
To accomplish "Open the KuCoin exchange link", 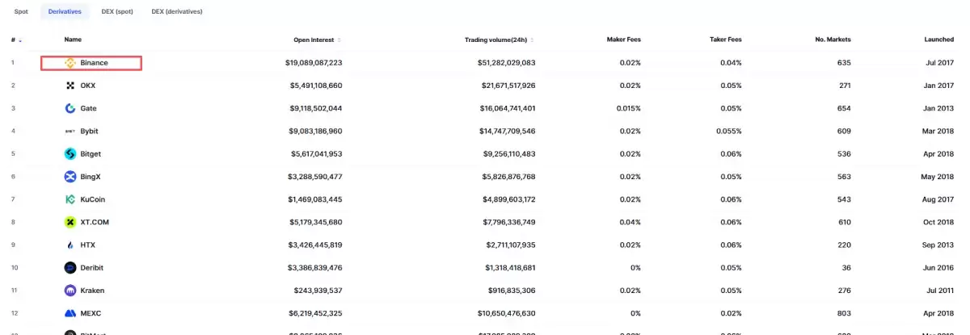I will 93,199.
